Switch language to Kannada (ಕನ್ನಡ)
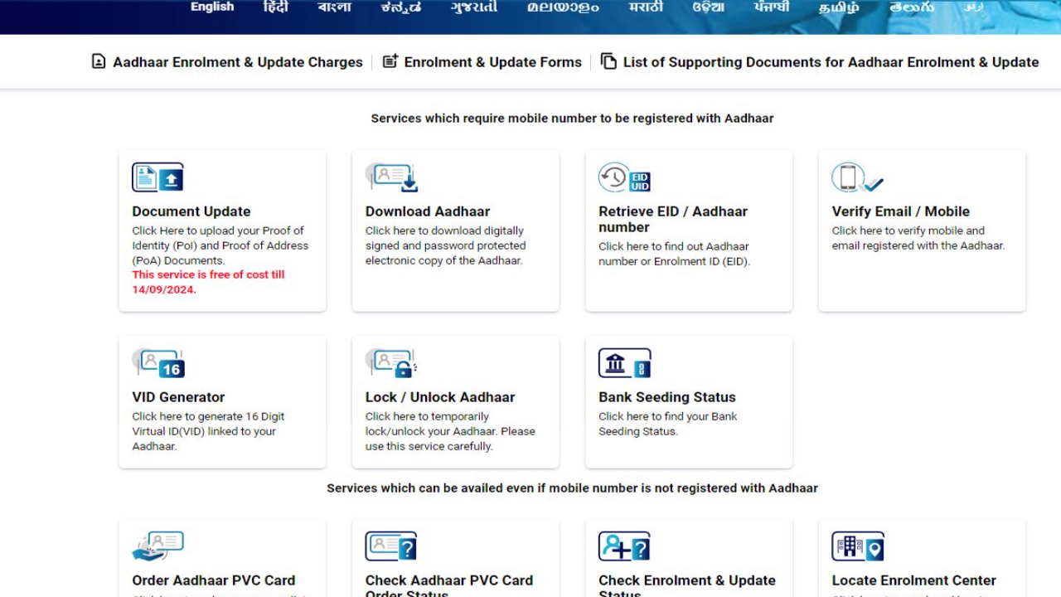This screenshot has width=1061, height=597. click(401, 7)
